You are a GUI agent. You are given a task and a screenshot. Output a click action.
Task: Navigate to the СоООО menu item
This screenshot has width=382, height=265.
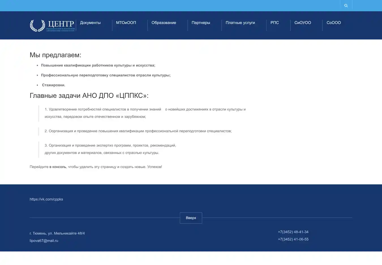[334, 23]
